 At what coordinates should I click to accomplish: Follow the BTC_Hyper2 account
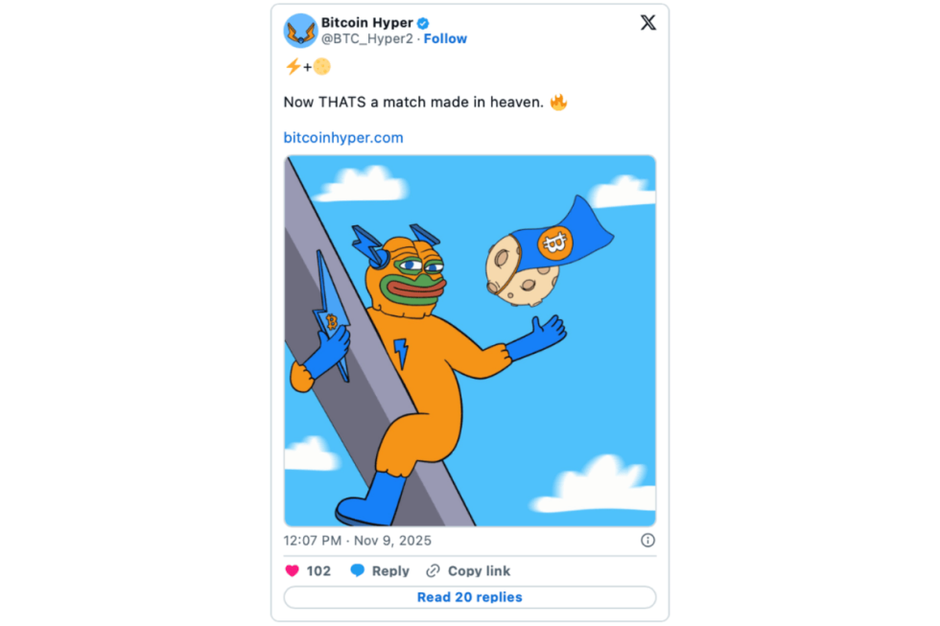(445, 38)
